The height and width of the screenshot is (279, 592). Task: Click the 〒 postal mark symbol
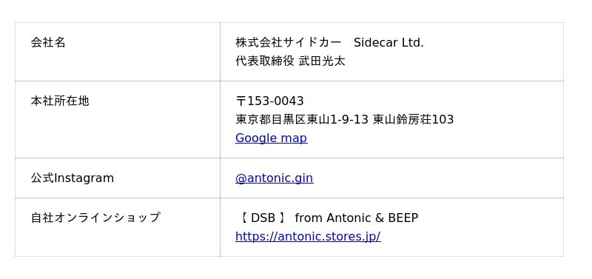(241, 101)
